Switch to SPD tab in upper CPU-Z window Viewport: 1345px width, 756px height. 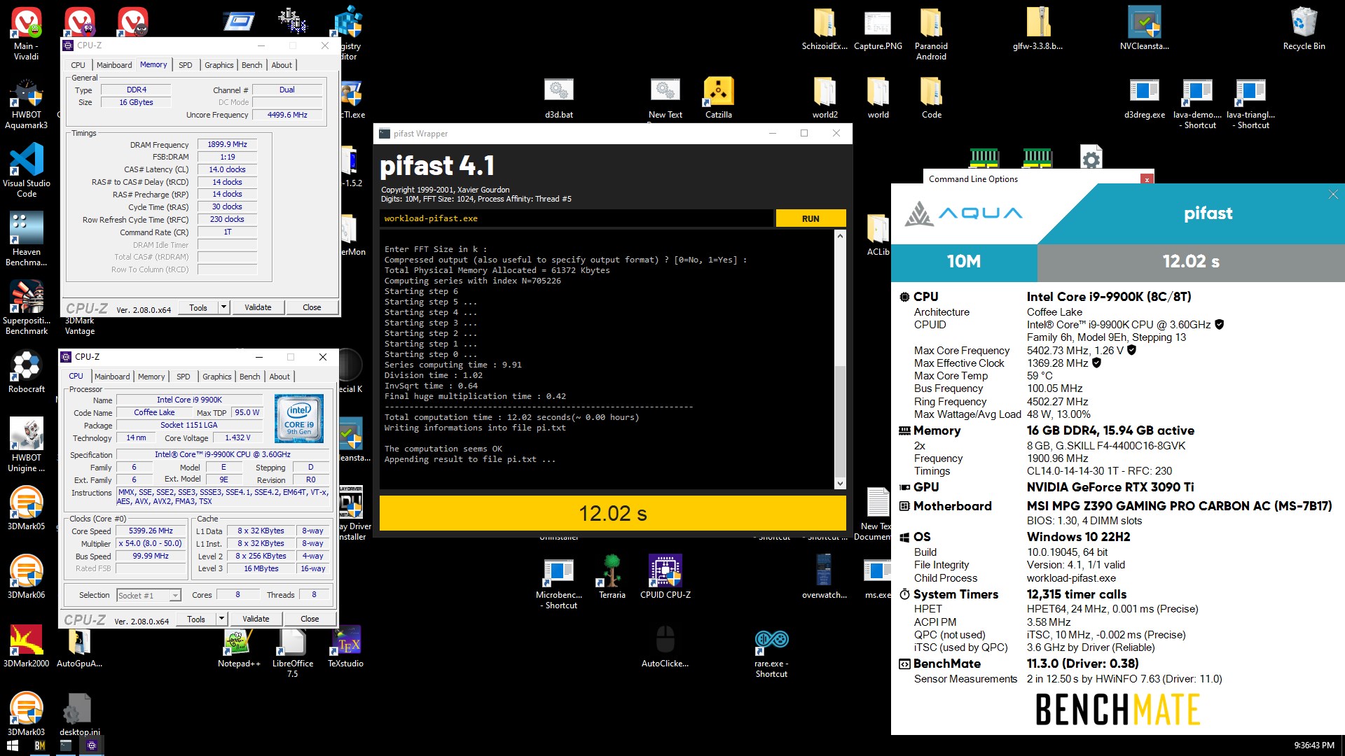186,65
